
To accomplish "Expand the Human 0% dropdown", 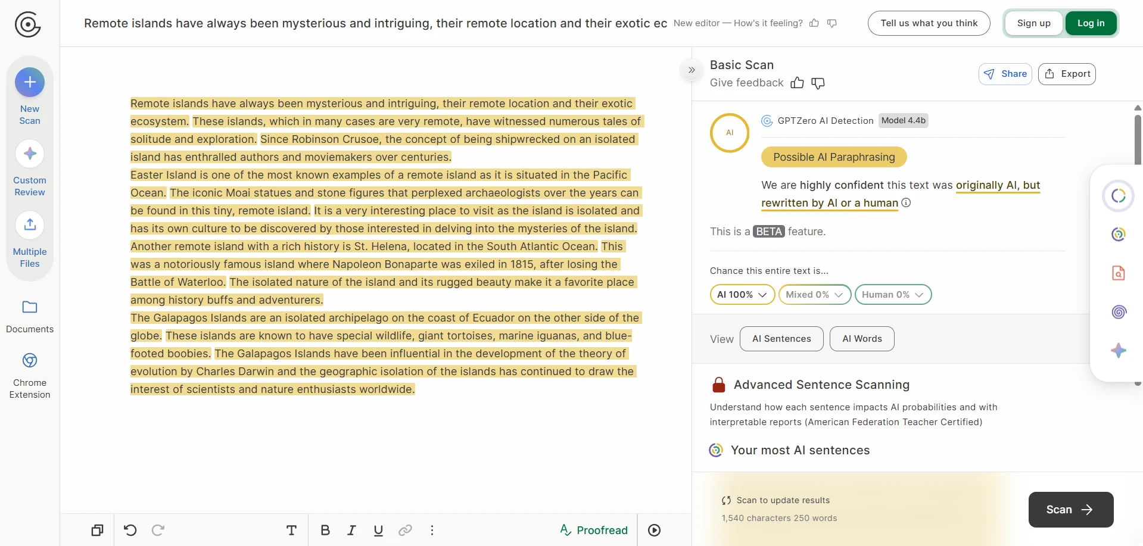I will click(x=892, y=295).
